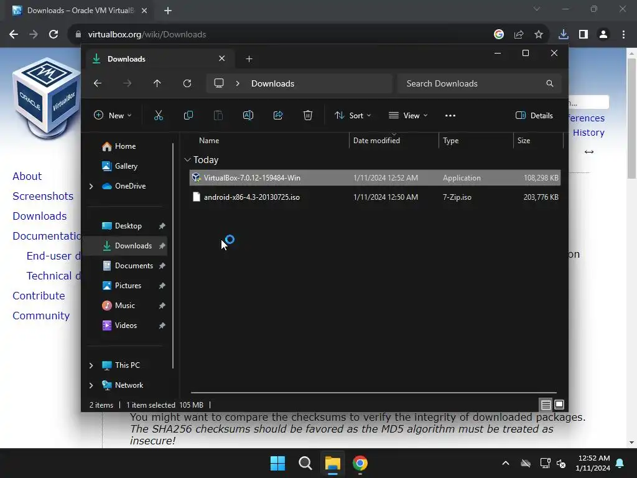The image size is (637, 478).
Task: Click the File Explorer taskbar icon
Action: pyautogui.click(x=332, y=463)
